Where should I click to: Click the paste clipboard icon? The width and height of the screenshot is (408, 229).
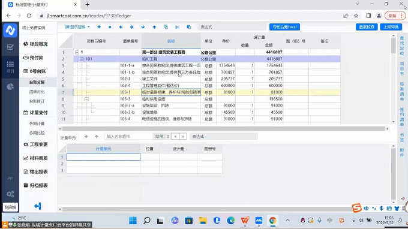tap(189, 27)
